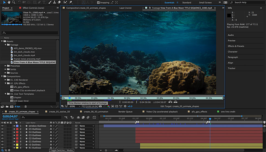Click the Overlay Edit icon
Viewport: 266px width, 152px height.
click(176, 102)
